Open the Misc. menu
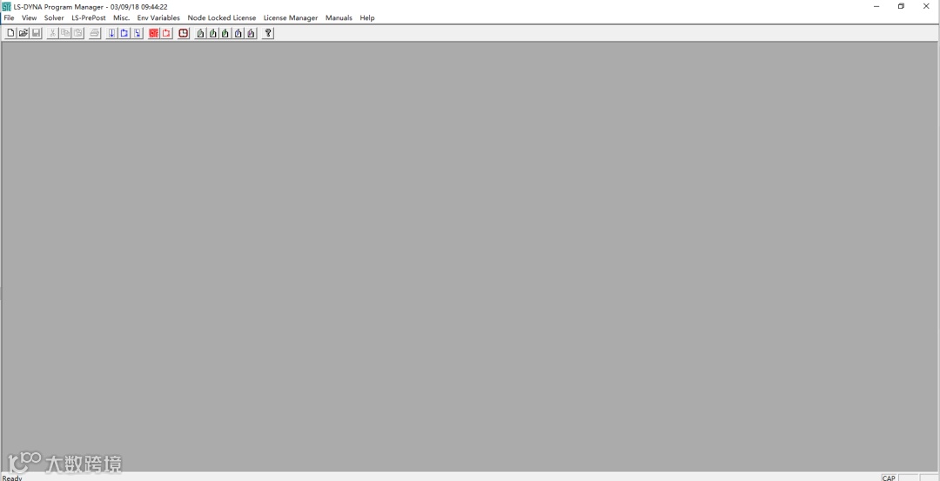 122,18
